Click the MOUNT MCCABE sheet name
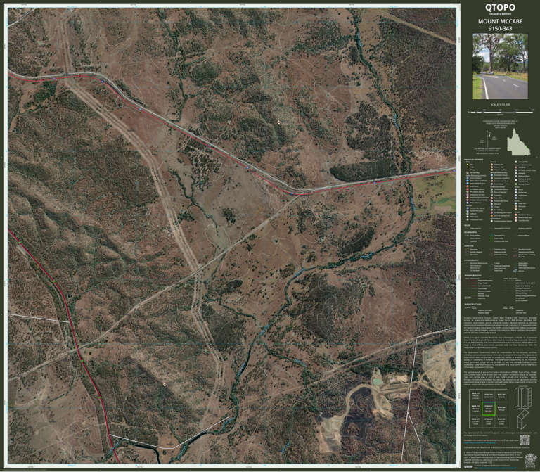The height and width of the screenshot is (472, 540). pos(500,21)
